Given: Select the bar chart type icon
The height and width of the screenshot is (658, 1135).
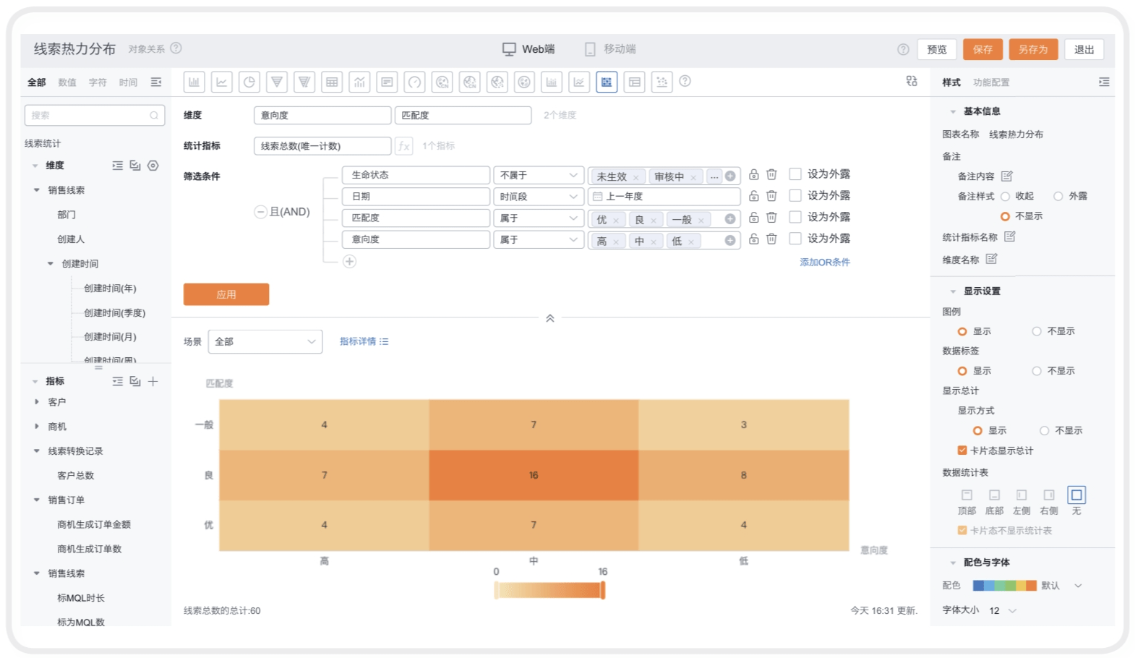Looking at the screenshot, I should (194, 82).
